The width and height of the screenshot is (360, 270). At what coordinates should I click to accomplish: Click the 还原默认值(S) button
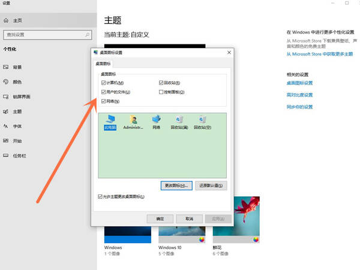point(211,185)
